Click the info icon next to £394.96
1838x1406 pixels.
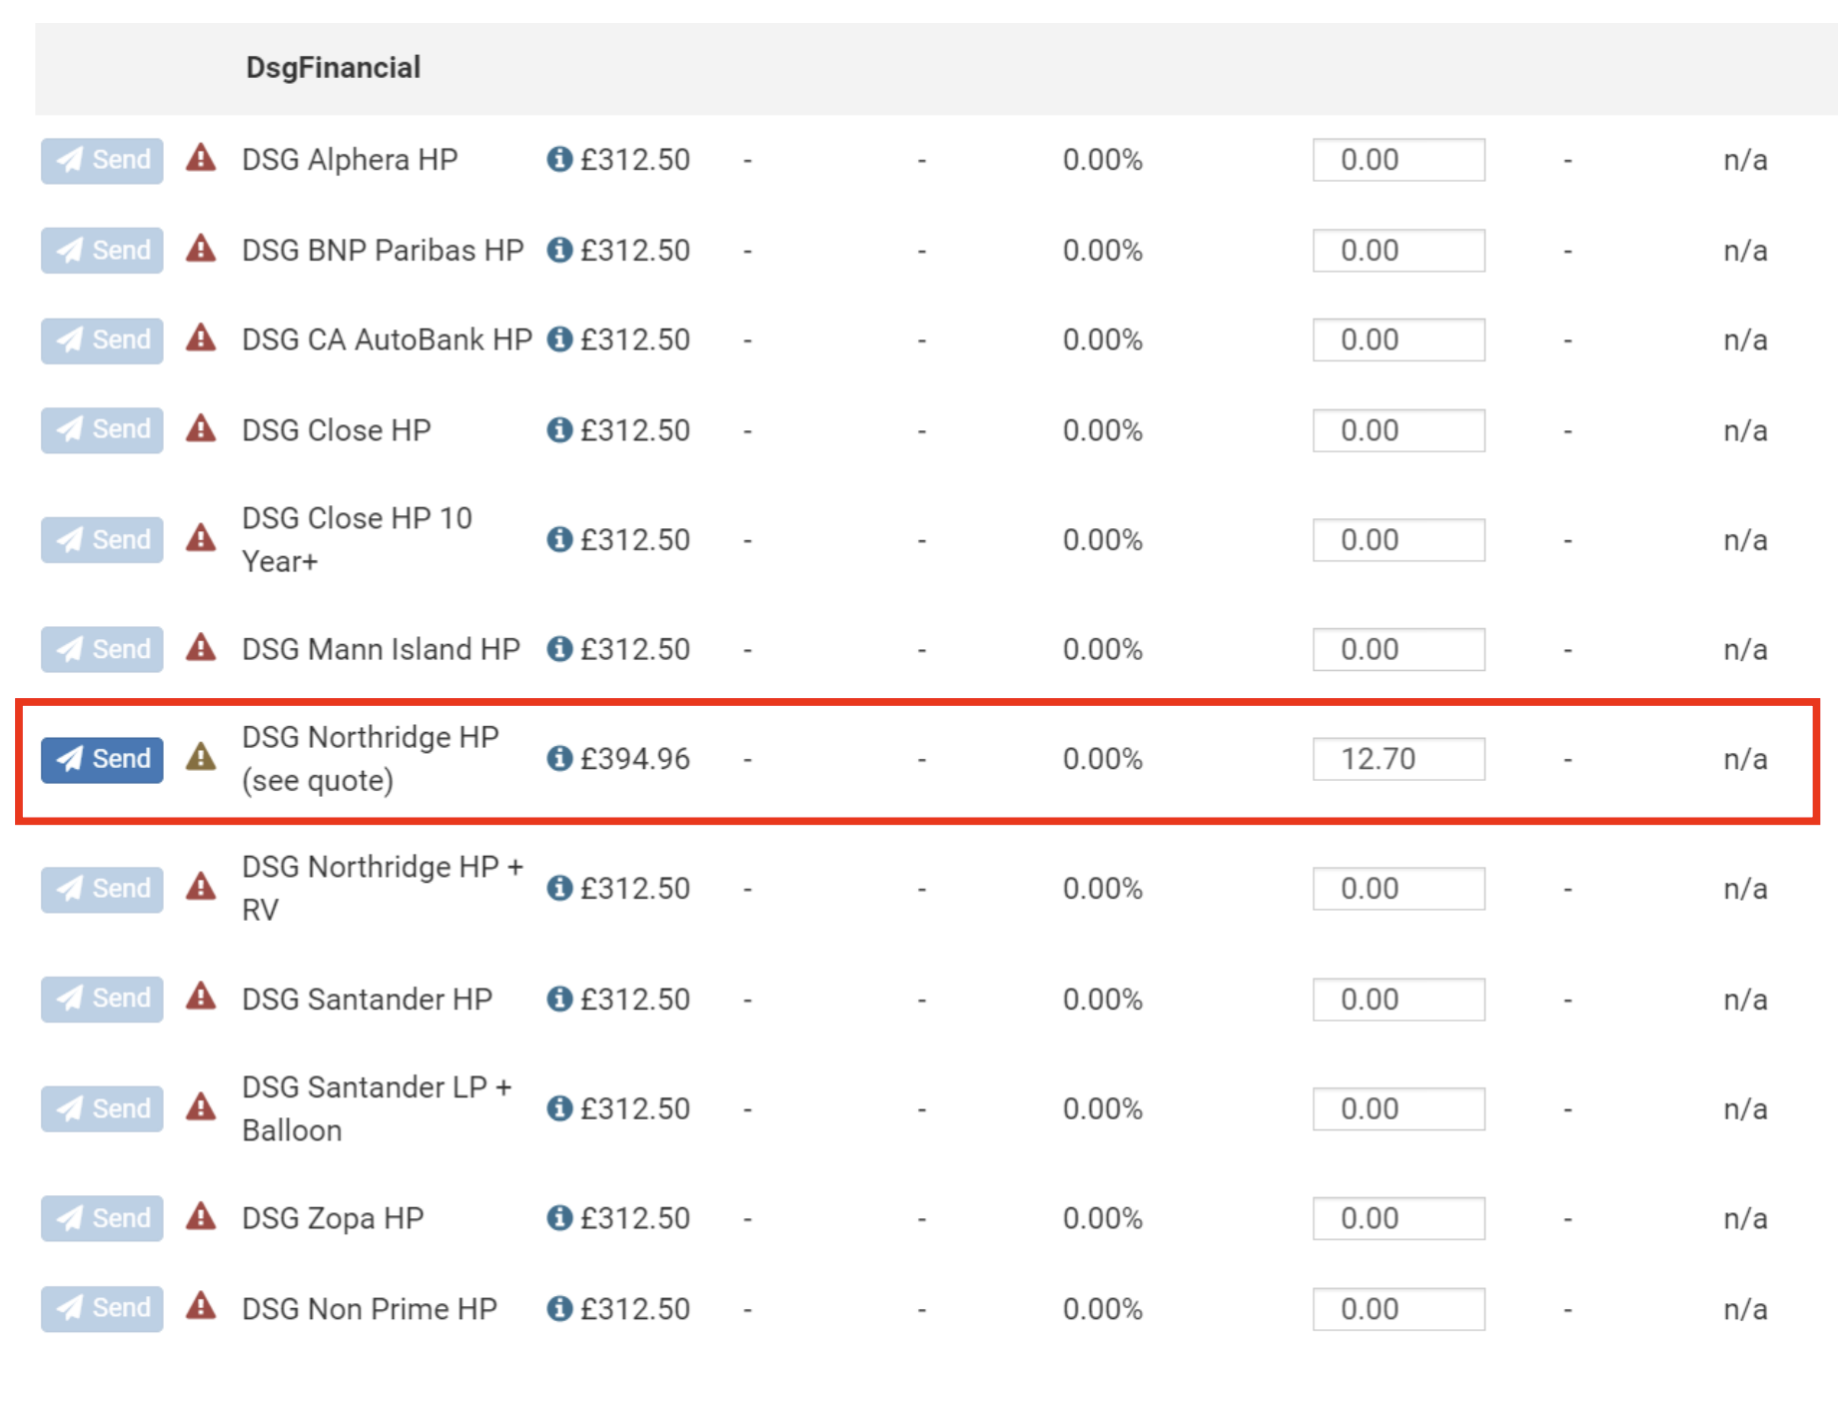559,759
